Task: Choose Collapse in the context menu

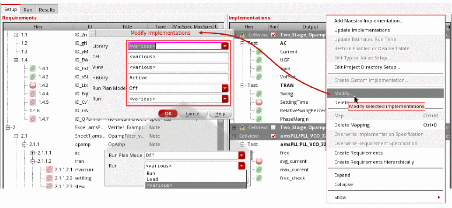Action: (343, 185)
